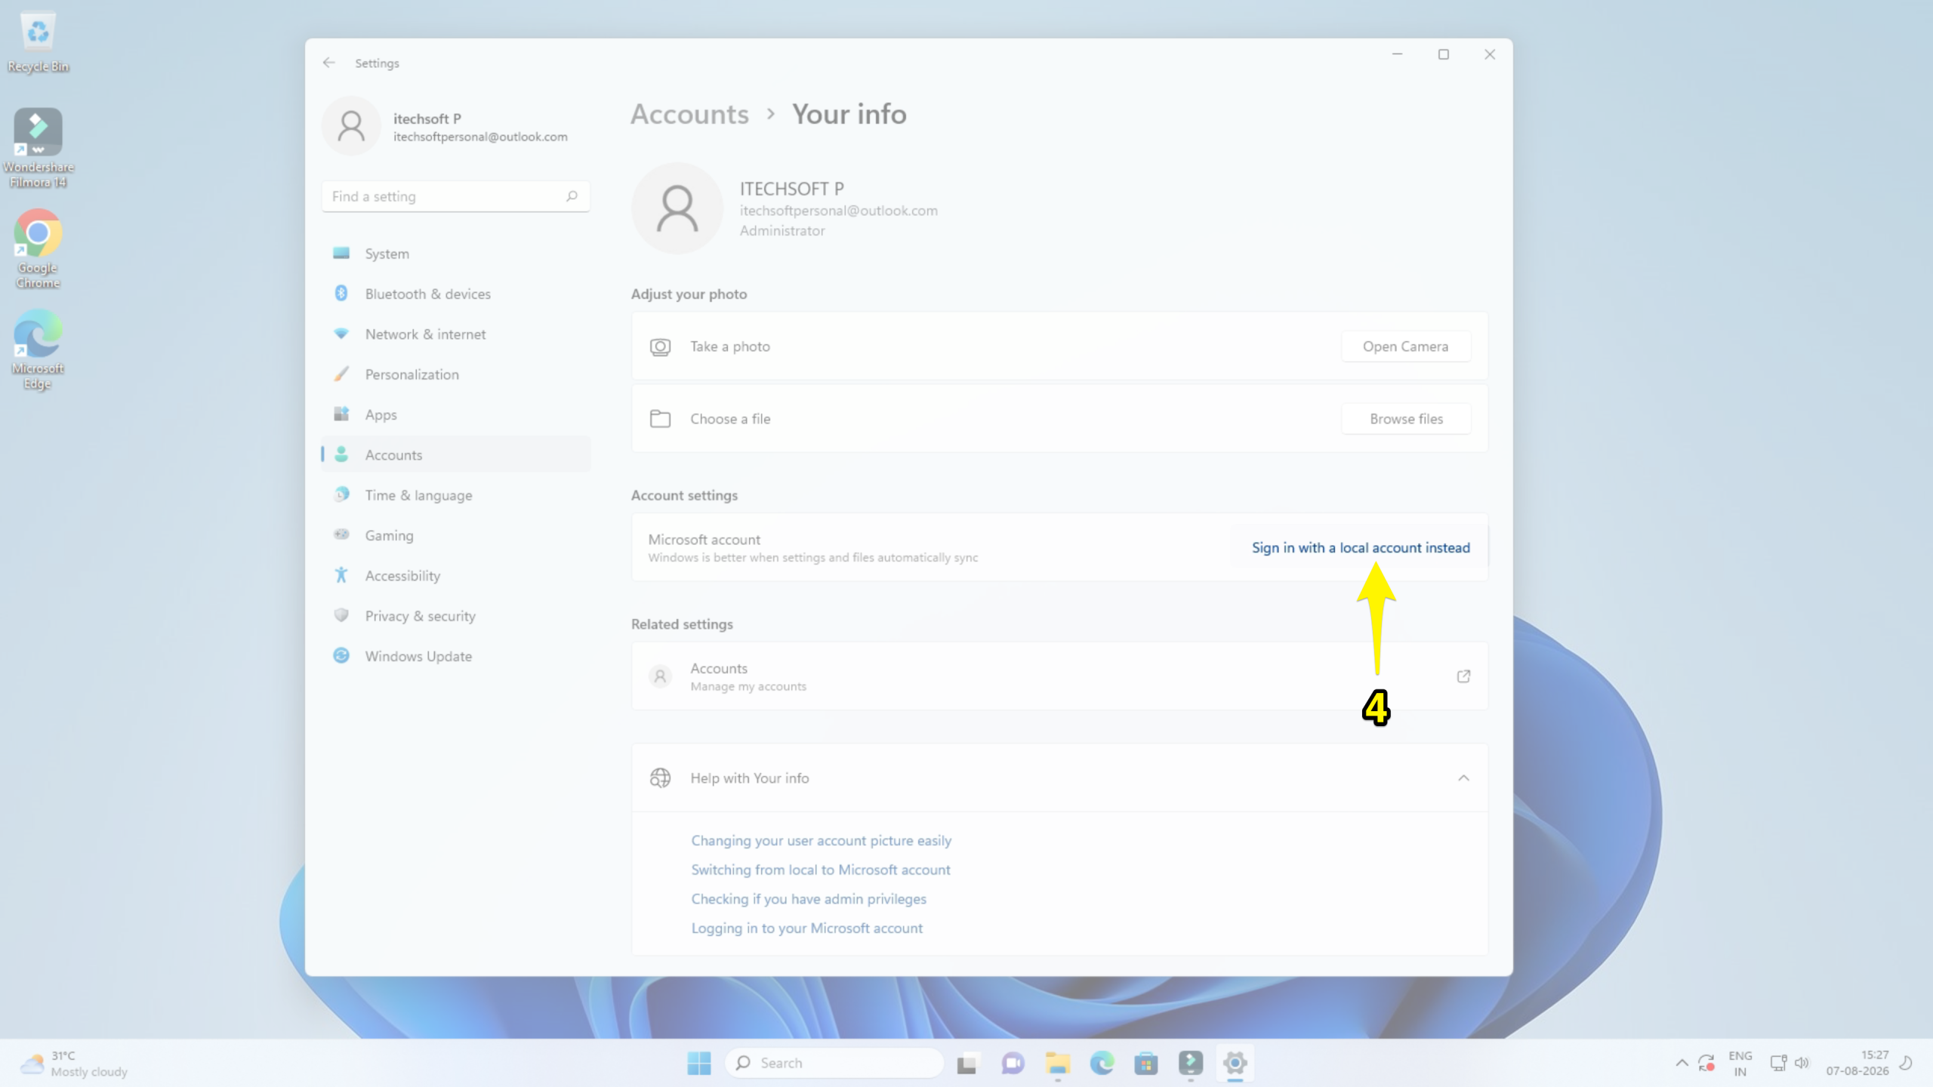
Task: Click Open Camera button
Action: point(1405,346)
